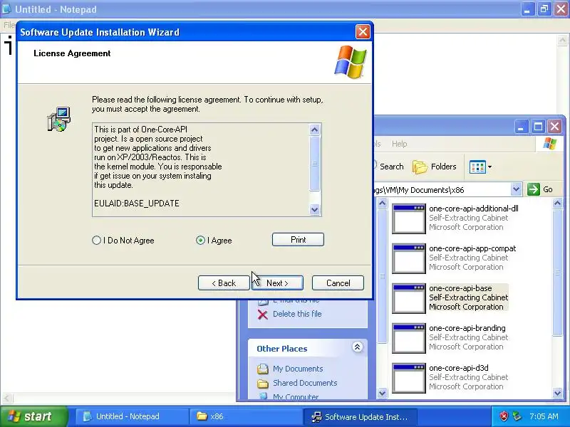Open My Documents from Other Places
Screen dimensions: 570x427
click(298, 369)
